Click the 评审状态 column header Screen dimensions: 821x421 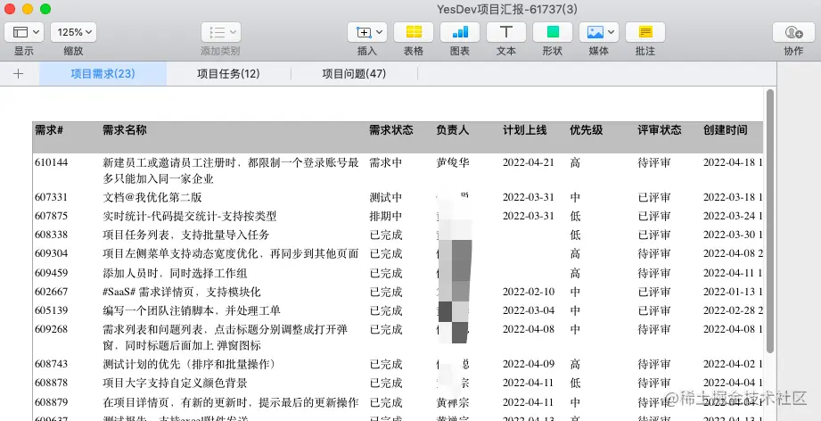(x=660, y=130)
